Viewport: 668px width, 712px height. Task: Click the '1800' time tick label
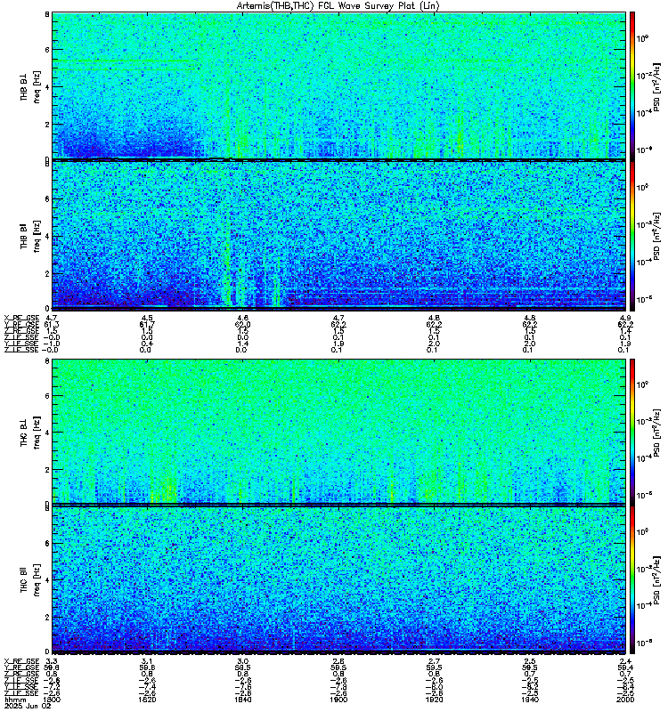53,700
